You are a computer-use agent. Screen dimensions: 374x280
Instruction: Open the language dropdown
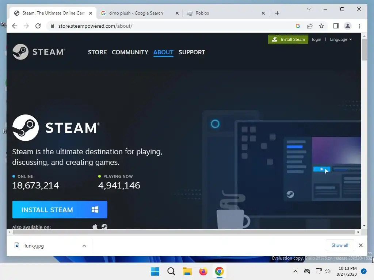coord(341,39)
